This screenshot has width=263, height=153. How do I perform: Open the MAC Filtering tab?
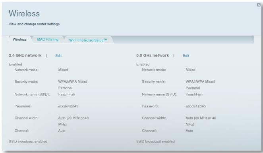(48, 40)
